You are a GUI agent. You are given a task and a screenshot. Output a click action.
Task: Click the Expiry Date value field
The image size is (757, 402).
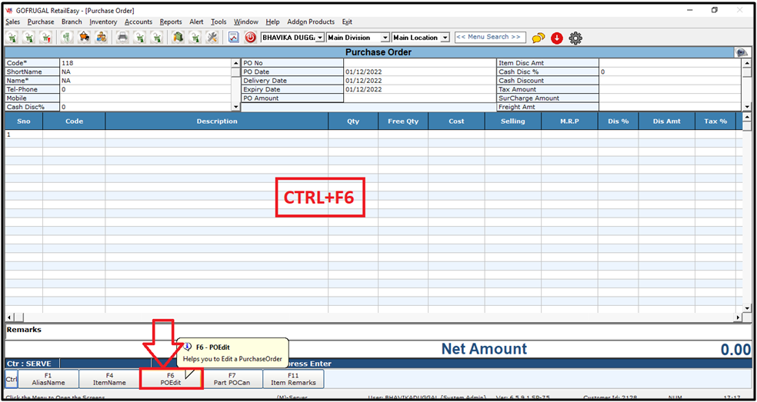420,89
